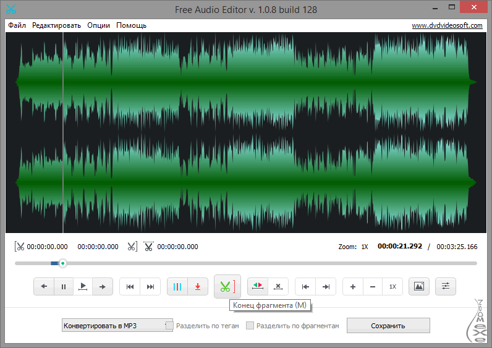
Task: Click the upper channel waveform
Action: coord(246,82)
